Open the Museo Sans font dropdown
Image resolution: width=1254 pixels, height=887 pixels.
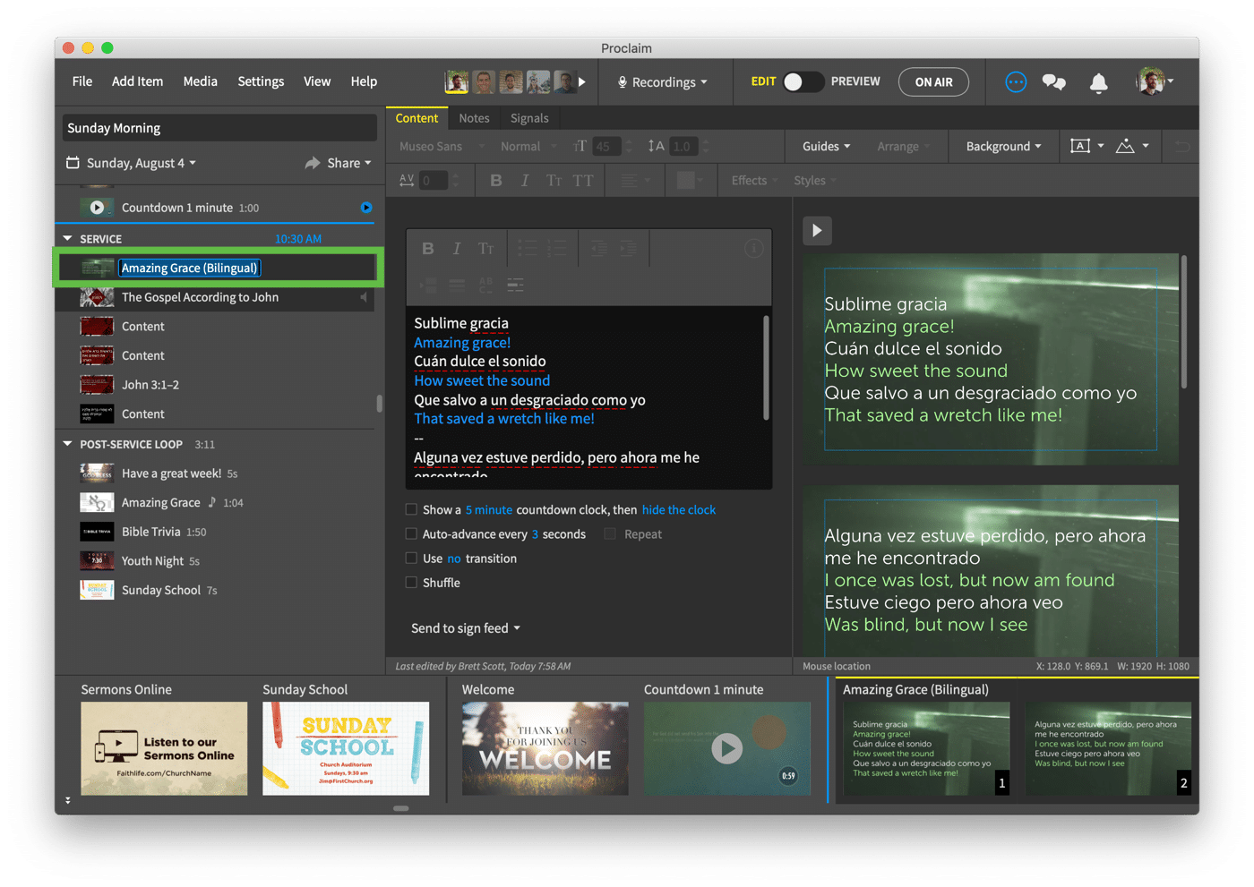pos(442,146)
